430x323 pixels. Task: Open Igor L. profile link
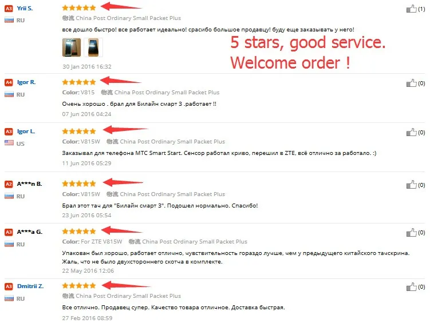pyautogui.click(x=26, y=131)
